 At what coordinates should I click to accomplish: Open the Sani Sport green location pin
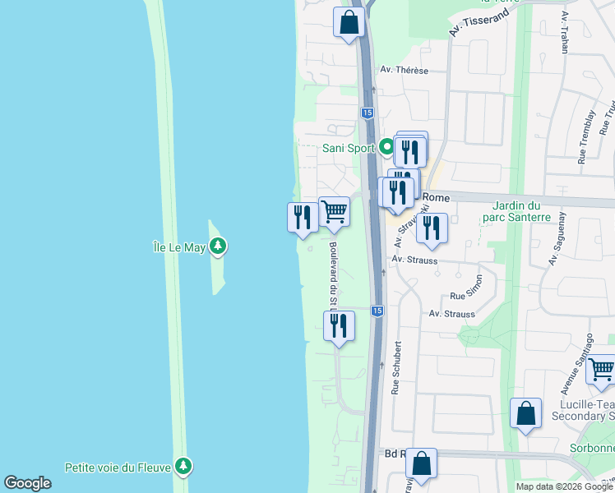(386, 148)
